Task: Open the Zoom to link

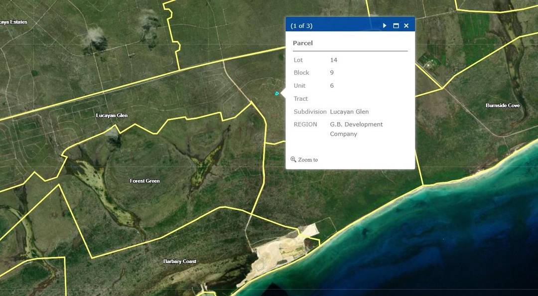Action: point(307,159)
